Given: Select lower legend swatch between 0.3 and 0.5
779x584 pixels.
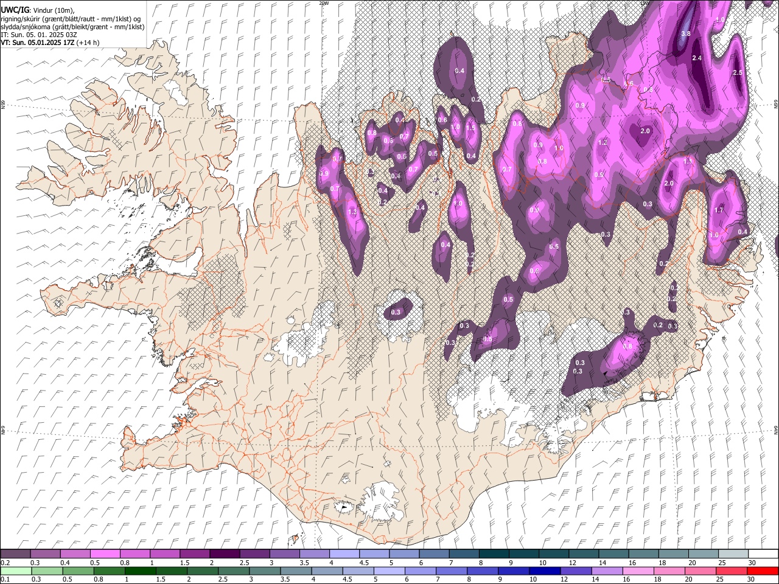Looking at the screenshot, I should [x=47, y=571].
